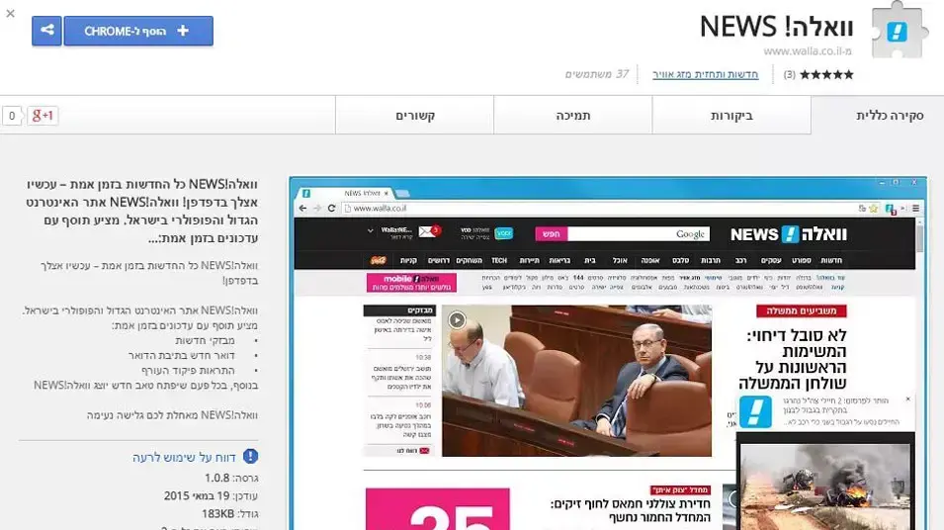Click the blue report abuse exclamation icon

[250, 457]
